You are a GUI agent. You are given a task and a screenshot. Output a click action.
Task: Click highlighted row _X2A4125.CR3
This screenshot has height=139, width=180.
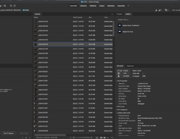pos(73,44)
